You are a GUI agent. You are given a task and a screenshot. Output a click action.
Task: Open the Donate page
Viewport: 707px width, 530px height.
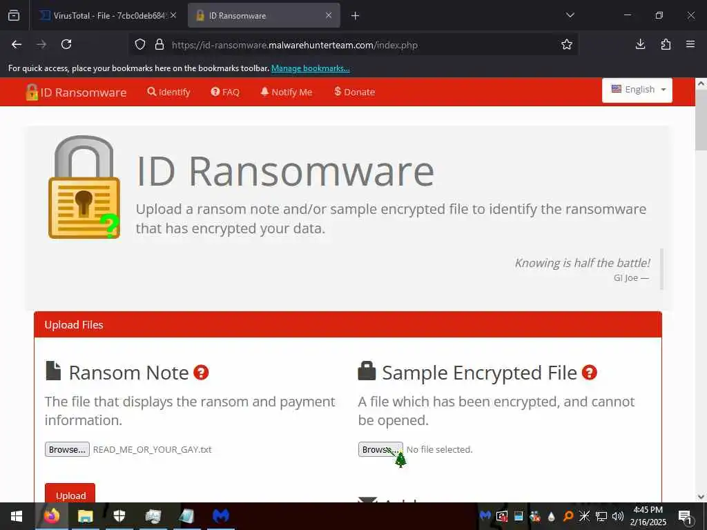(354, 92)
